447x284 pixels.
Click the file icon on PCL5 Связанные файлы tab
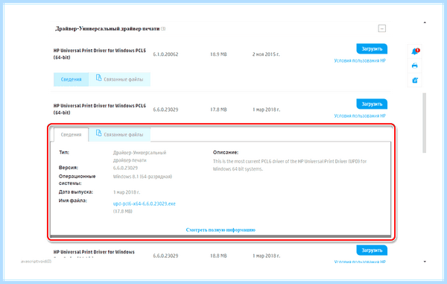(98, 78)
